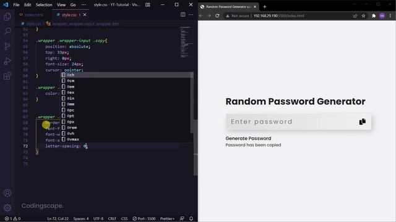Open the Accounts menu icon

[x=7, y=193]
